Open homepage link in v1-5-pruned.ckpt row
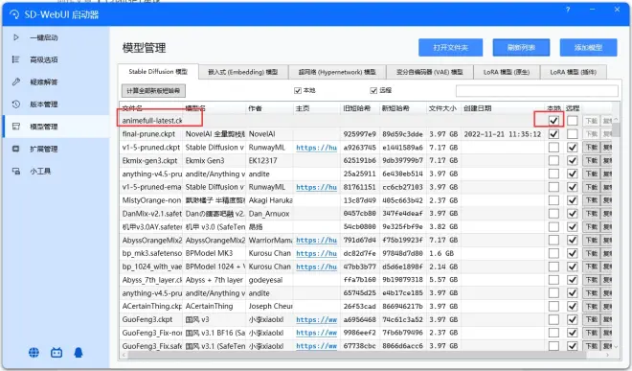 [316, 148]
